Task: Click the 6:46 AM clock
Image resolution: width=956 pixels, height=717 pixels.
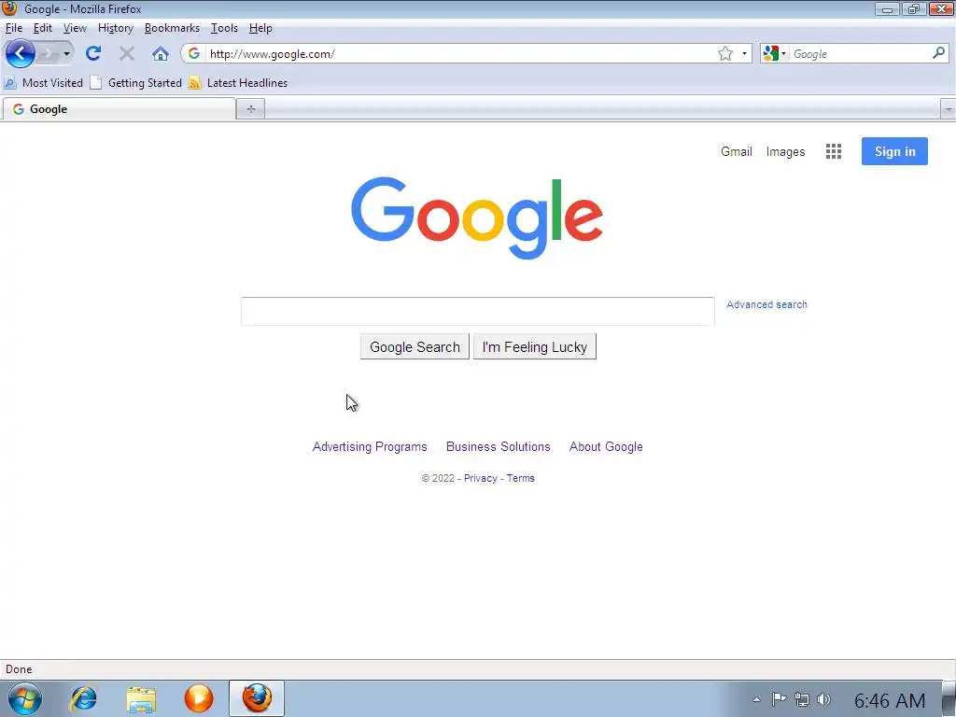Action: click(x=890, y=700)
